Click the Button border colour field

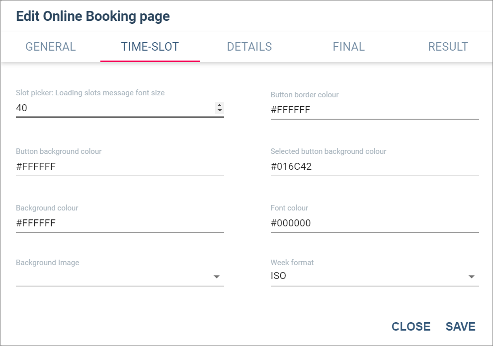tap(374, 110)
